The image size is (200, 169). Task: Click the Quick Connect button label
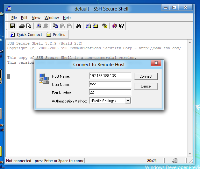(x=30, y=35)
